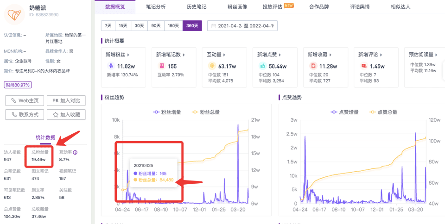Open the date range picker field
Image resolution: width=445 pixels, height=224 pixels.
pos(242,25)
